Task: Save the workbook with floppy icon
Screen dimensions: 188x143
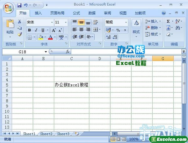Action: click(19, 5)
